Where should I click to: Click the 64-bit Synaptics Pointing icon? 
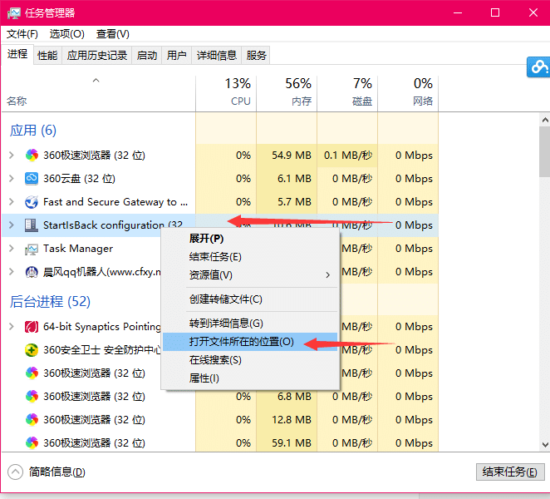point(32,327)
